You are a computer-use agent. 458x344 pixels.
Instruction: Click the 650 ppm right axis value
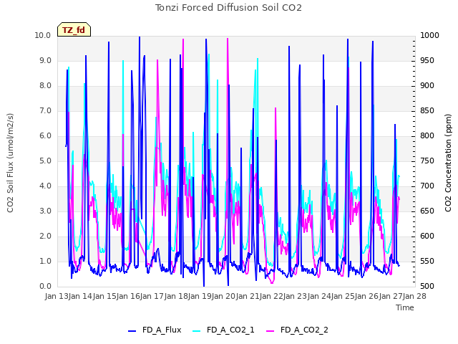(x=427, y=211)
